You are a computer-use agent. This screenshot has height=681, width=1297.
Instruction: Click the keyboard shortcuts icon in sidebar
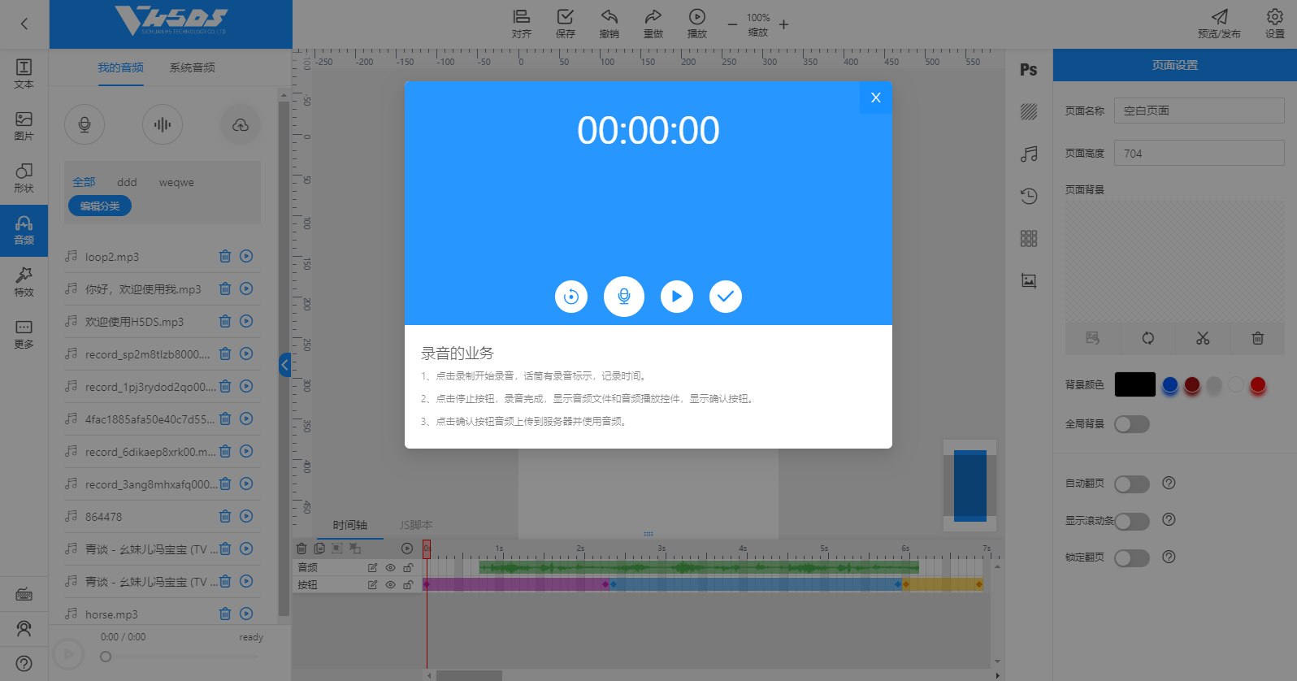pyautogui.click(x=24, y=595)
